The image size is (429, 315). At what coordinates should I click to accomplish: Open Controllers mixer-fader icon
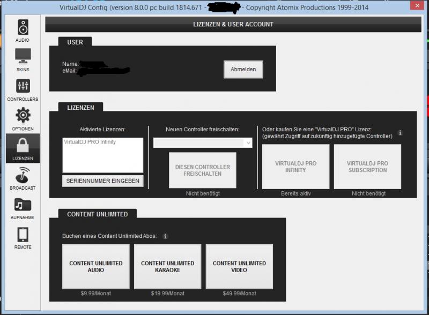pyautogui.click(x=23, y=86)
